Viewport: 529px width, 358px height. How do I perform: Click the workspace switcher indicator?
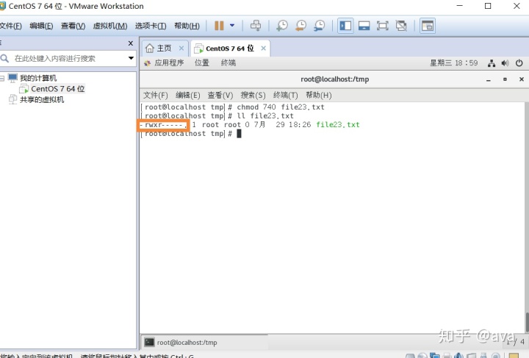515,342
